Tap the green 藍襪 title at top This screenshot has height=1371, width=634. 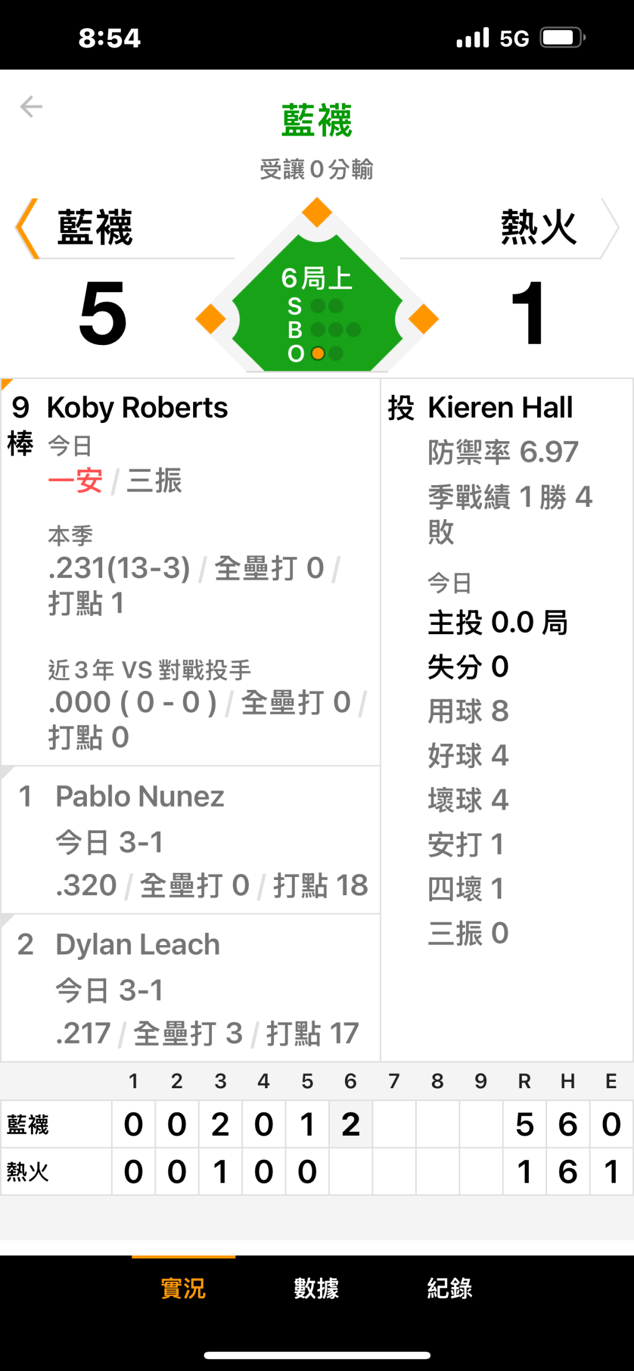(317, 120)
